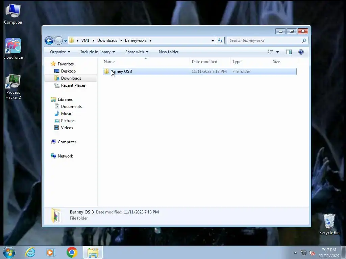The width and height of the screenshot is (346, 259).
Task: Select the Process Hacker 2 shortcut
Action: (13, 87)
